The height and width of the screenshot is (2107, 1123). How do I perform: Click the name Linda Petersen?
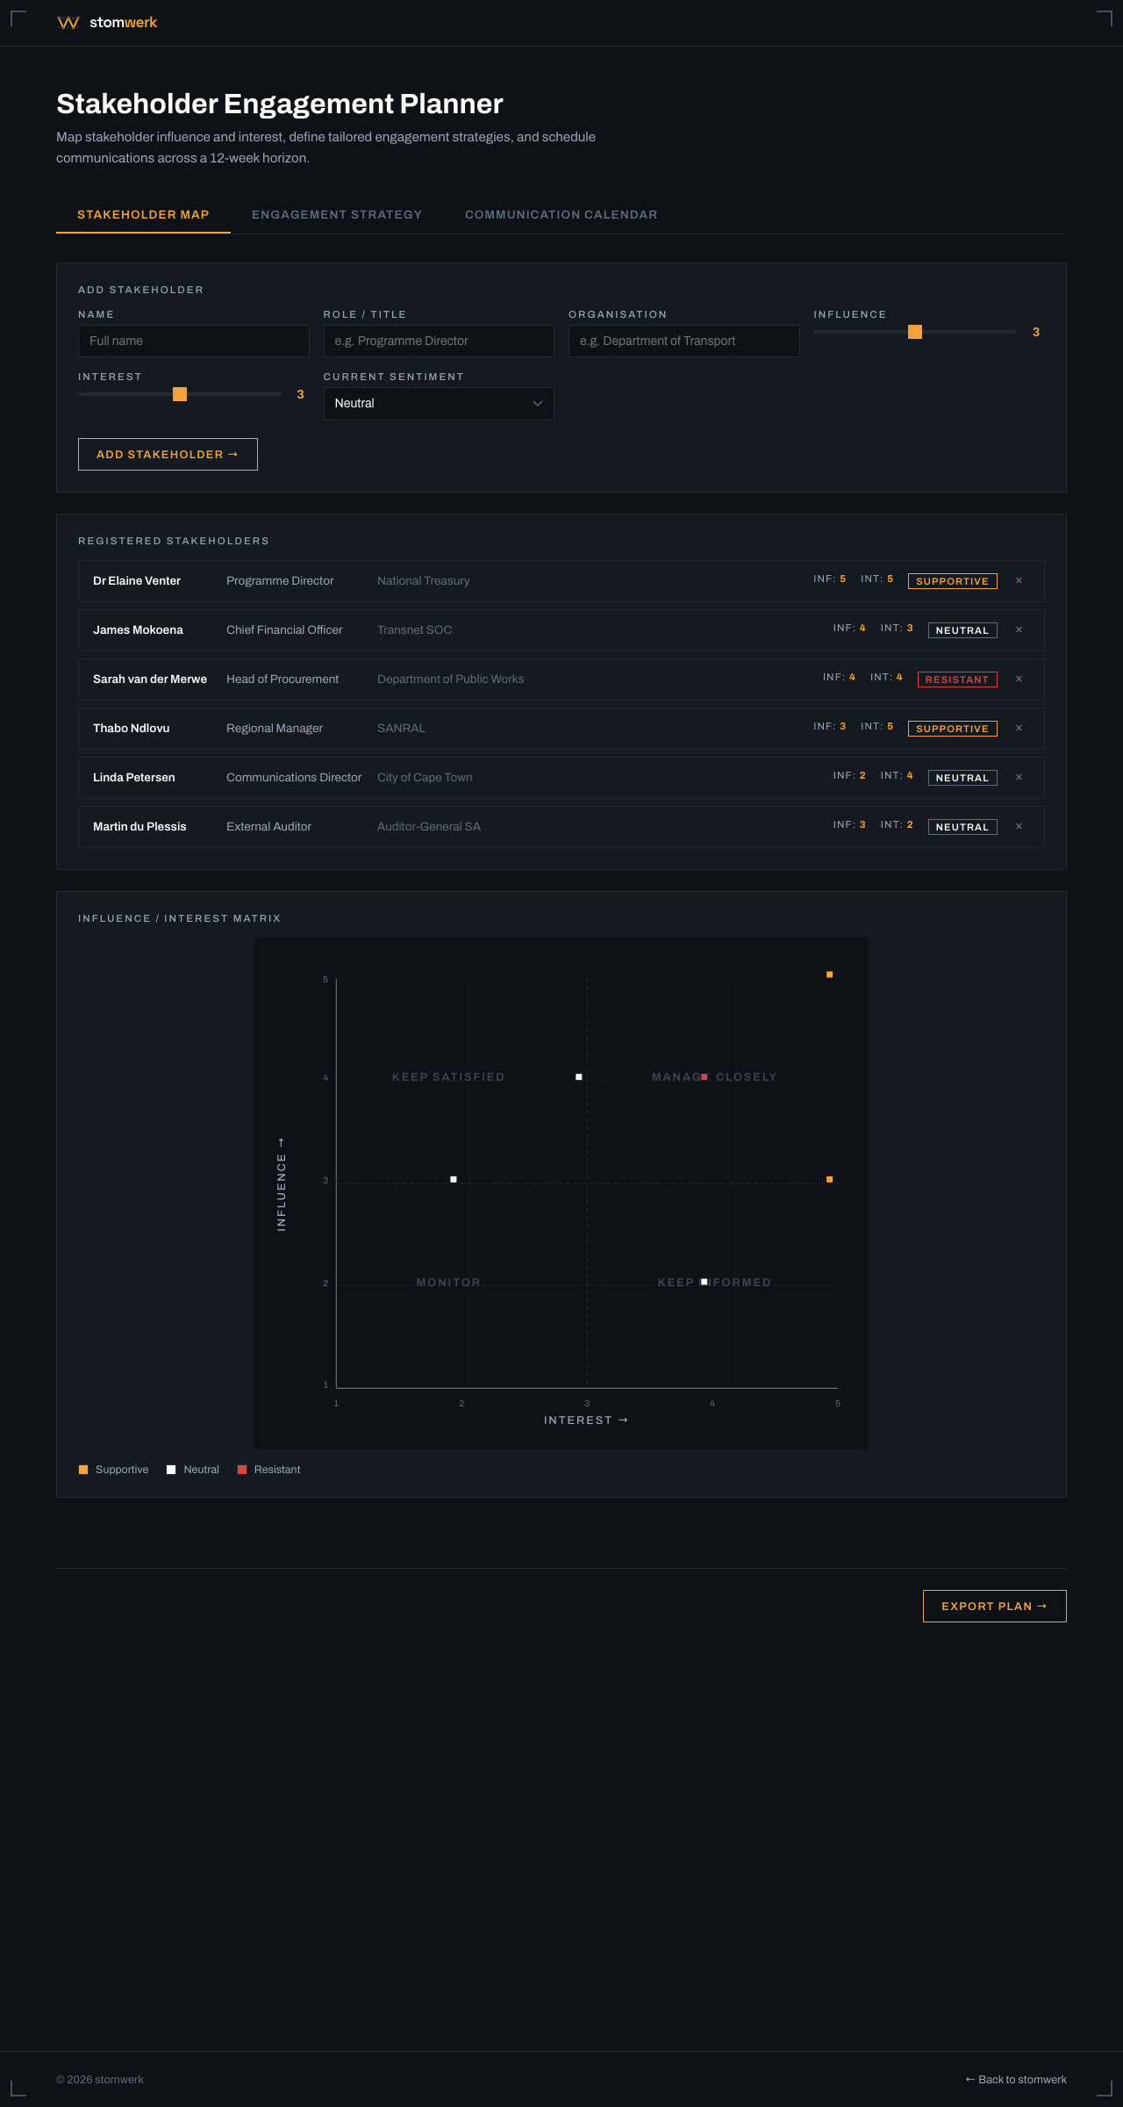pyautogui.click(x=134, y=778)
